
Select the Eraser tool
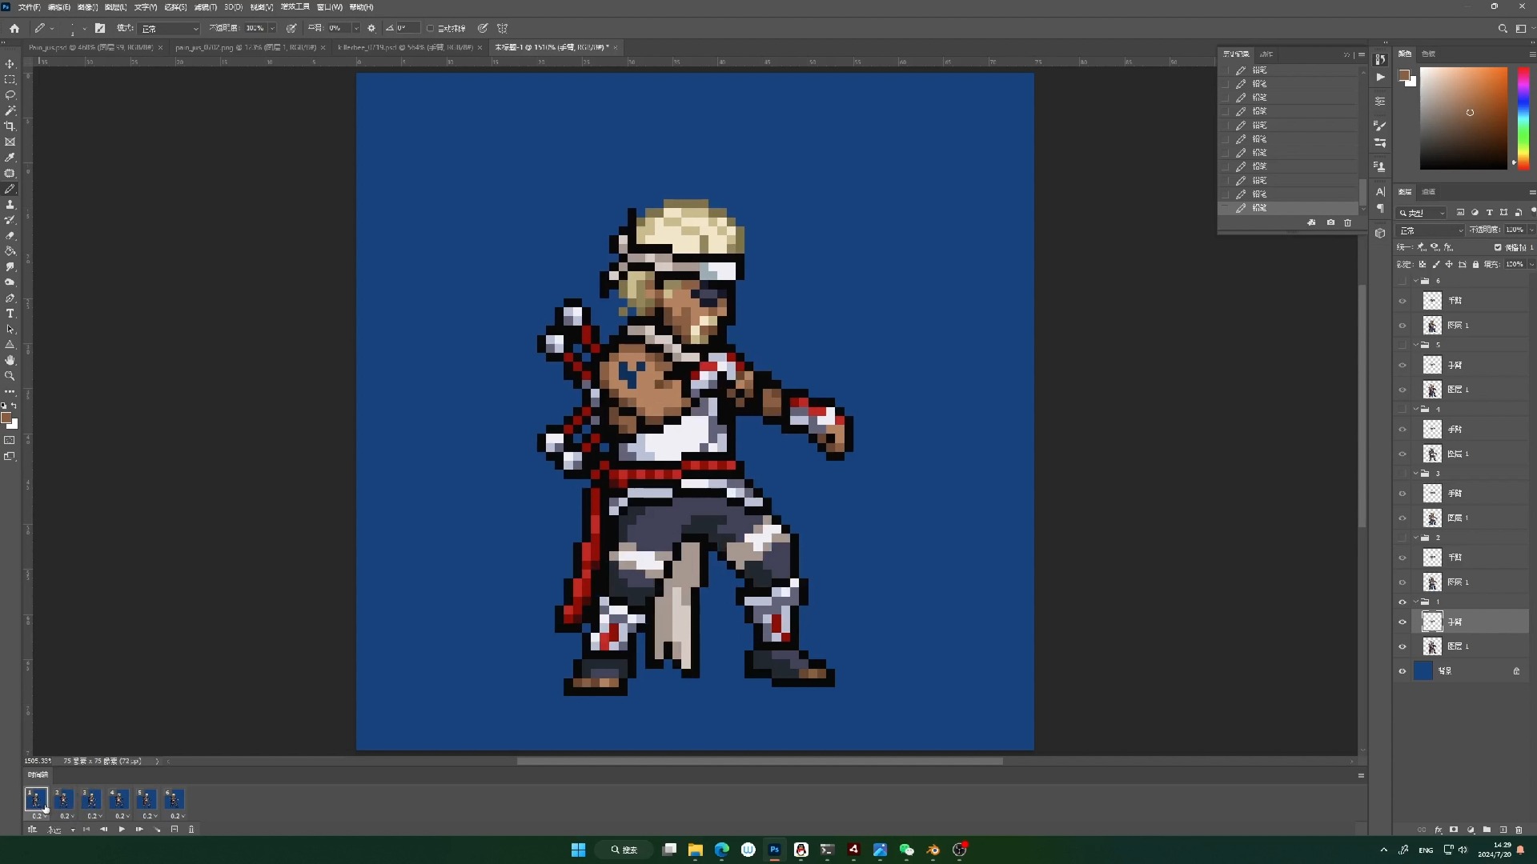click(10, 236)
